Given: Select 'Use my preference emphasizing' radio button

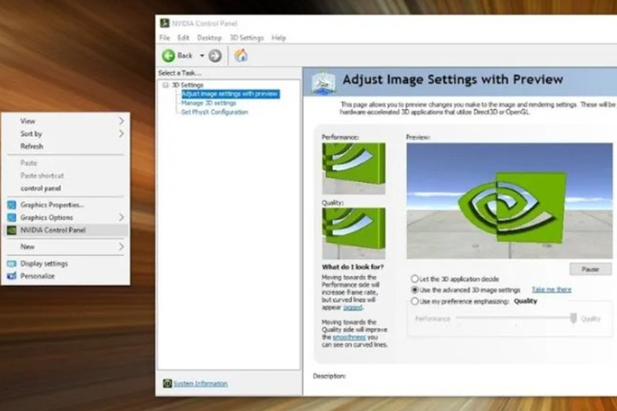Looking at the screenshot, I should (414, 302).
